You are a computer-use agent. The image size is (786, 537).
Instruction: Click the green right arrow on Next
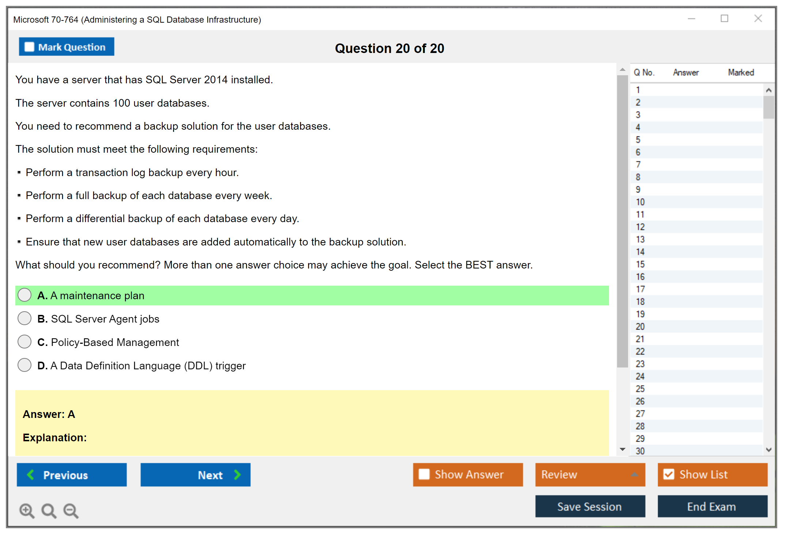237,475
